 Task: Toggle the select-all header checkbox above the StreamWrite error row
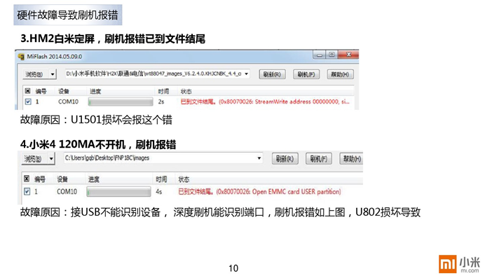[x=28, y=91]
